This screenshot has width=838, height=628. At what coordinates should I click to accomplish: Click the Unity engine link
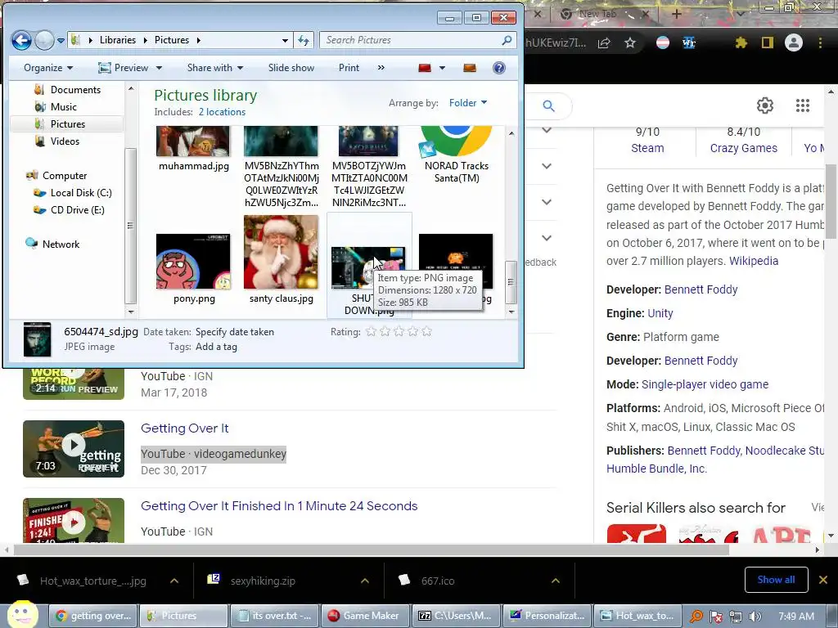(x=660, y=313)
